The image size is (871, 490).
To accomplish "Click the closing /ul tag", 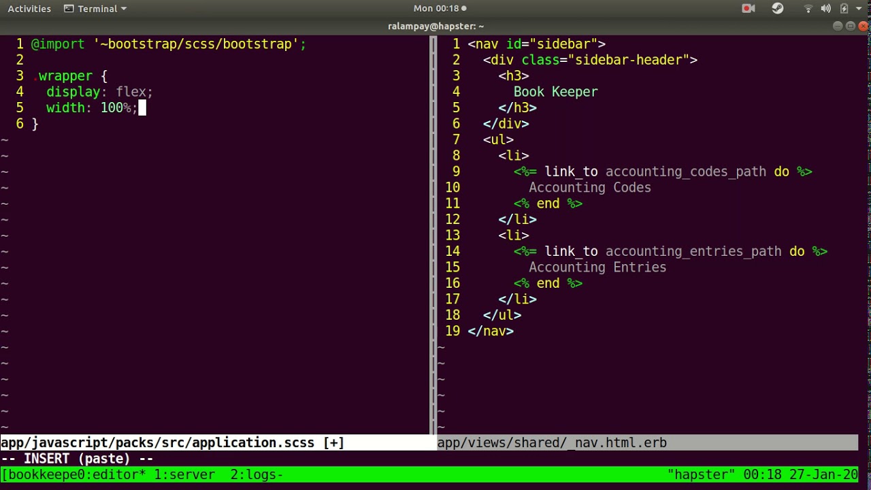I will point(502,315).
